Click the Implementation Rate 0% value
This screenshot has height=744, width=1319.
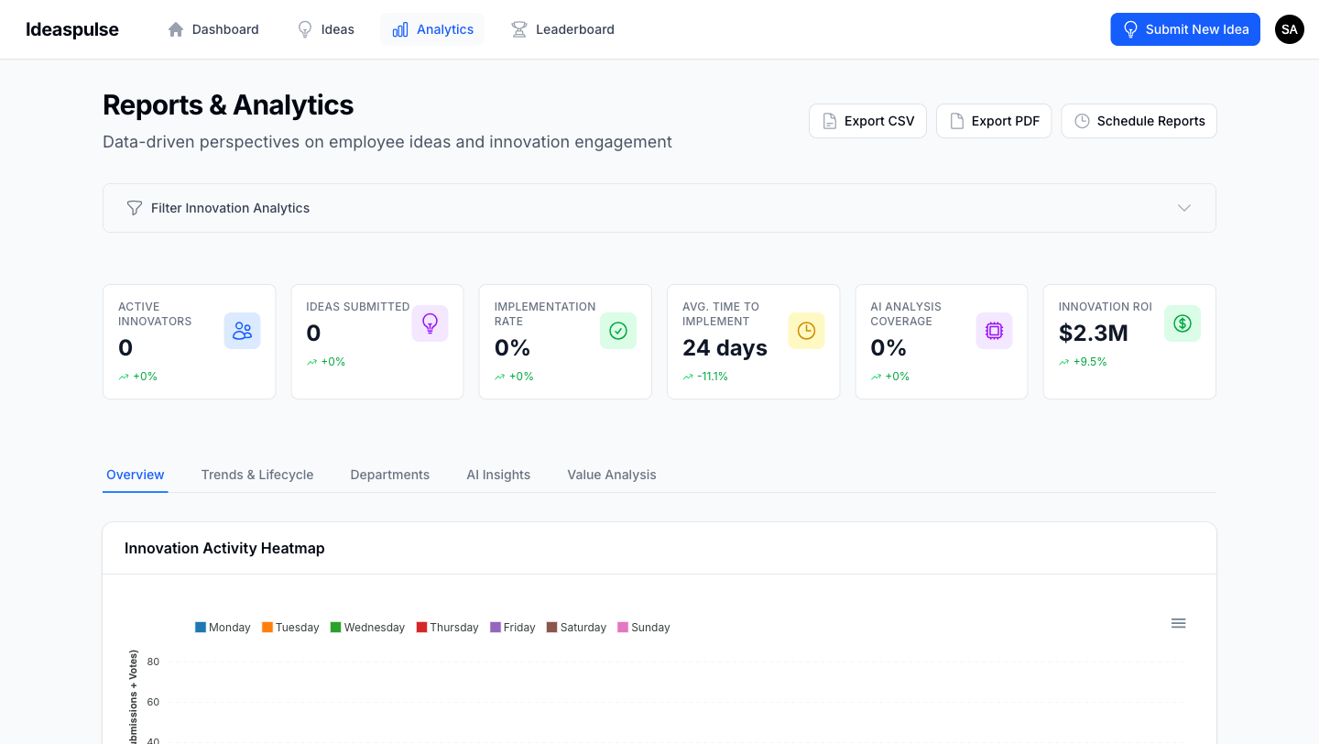tap(513, 348)
